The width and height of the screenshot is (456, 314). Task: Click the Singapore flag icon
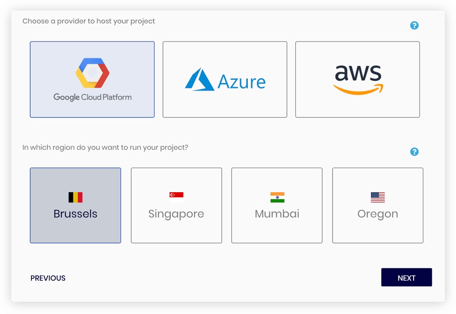(x=176, y=197)
